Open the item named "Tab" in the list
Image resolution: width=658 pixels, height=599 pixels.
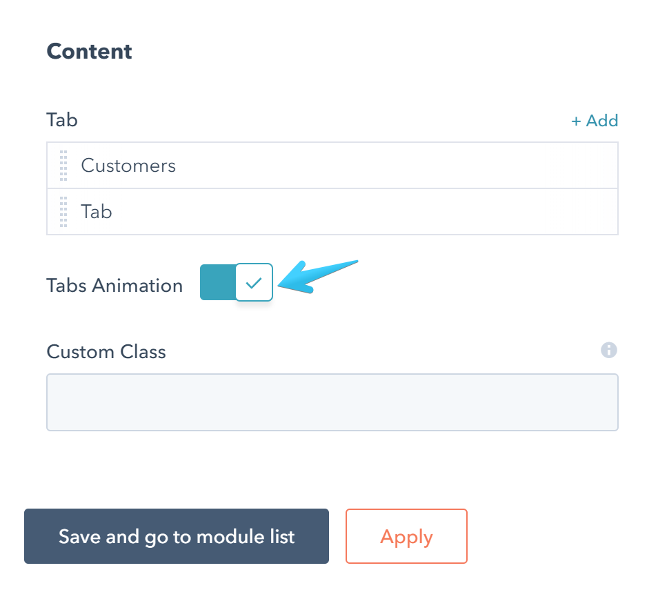pyautogui.click(x=97, y=212)
